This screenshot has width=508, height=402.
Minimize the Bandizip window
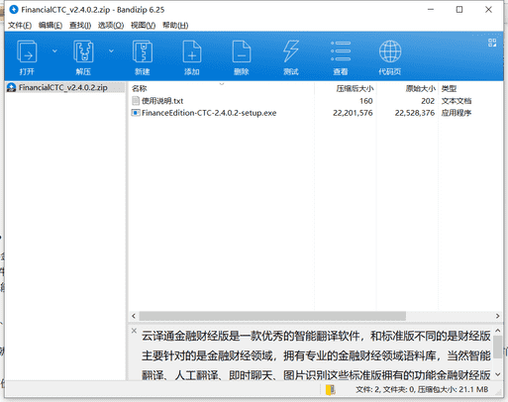pos(431,10)
